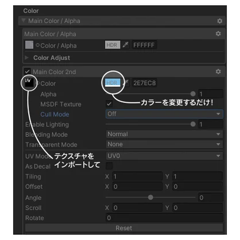Click the Offset Y field

pyautogui.click(x=198, y=187)
